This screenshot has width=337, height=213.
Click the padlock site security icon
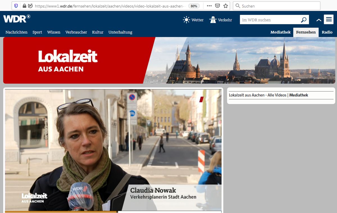24,6
